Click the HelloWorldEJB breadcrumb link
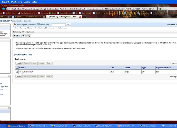 [42, 28]
